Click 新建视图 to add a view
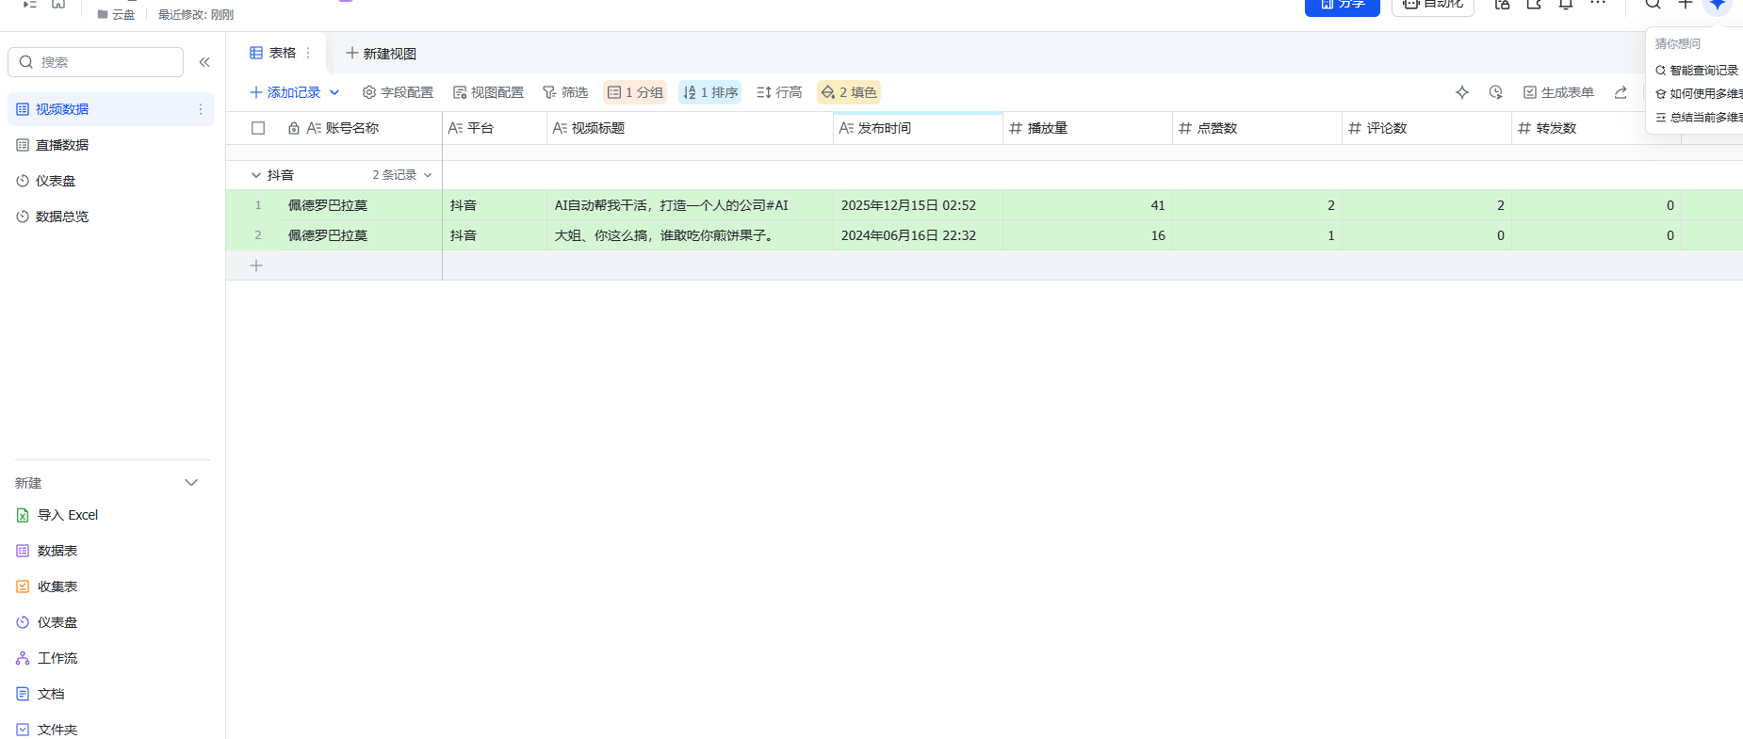1743x739 pixels. 381,54
